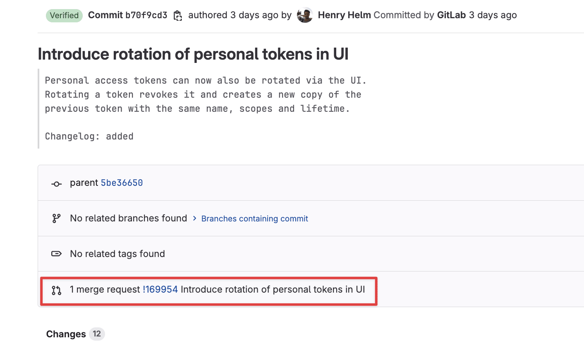Click Henry Helm's avatar
584x346 pixels.
click(x=304, y=15)
